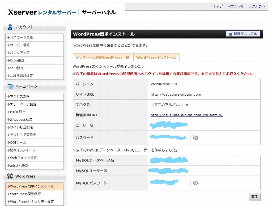Open 簡単インストール menu item

click(x=34, y=150)
